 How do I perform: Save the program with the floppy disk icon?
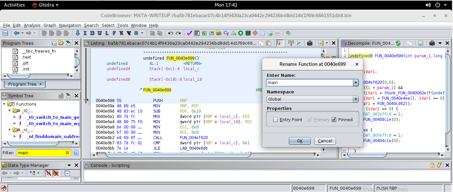(5, 33)
